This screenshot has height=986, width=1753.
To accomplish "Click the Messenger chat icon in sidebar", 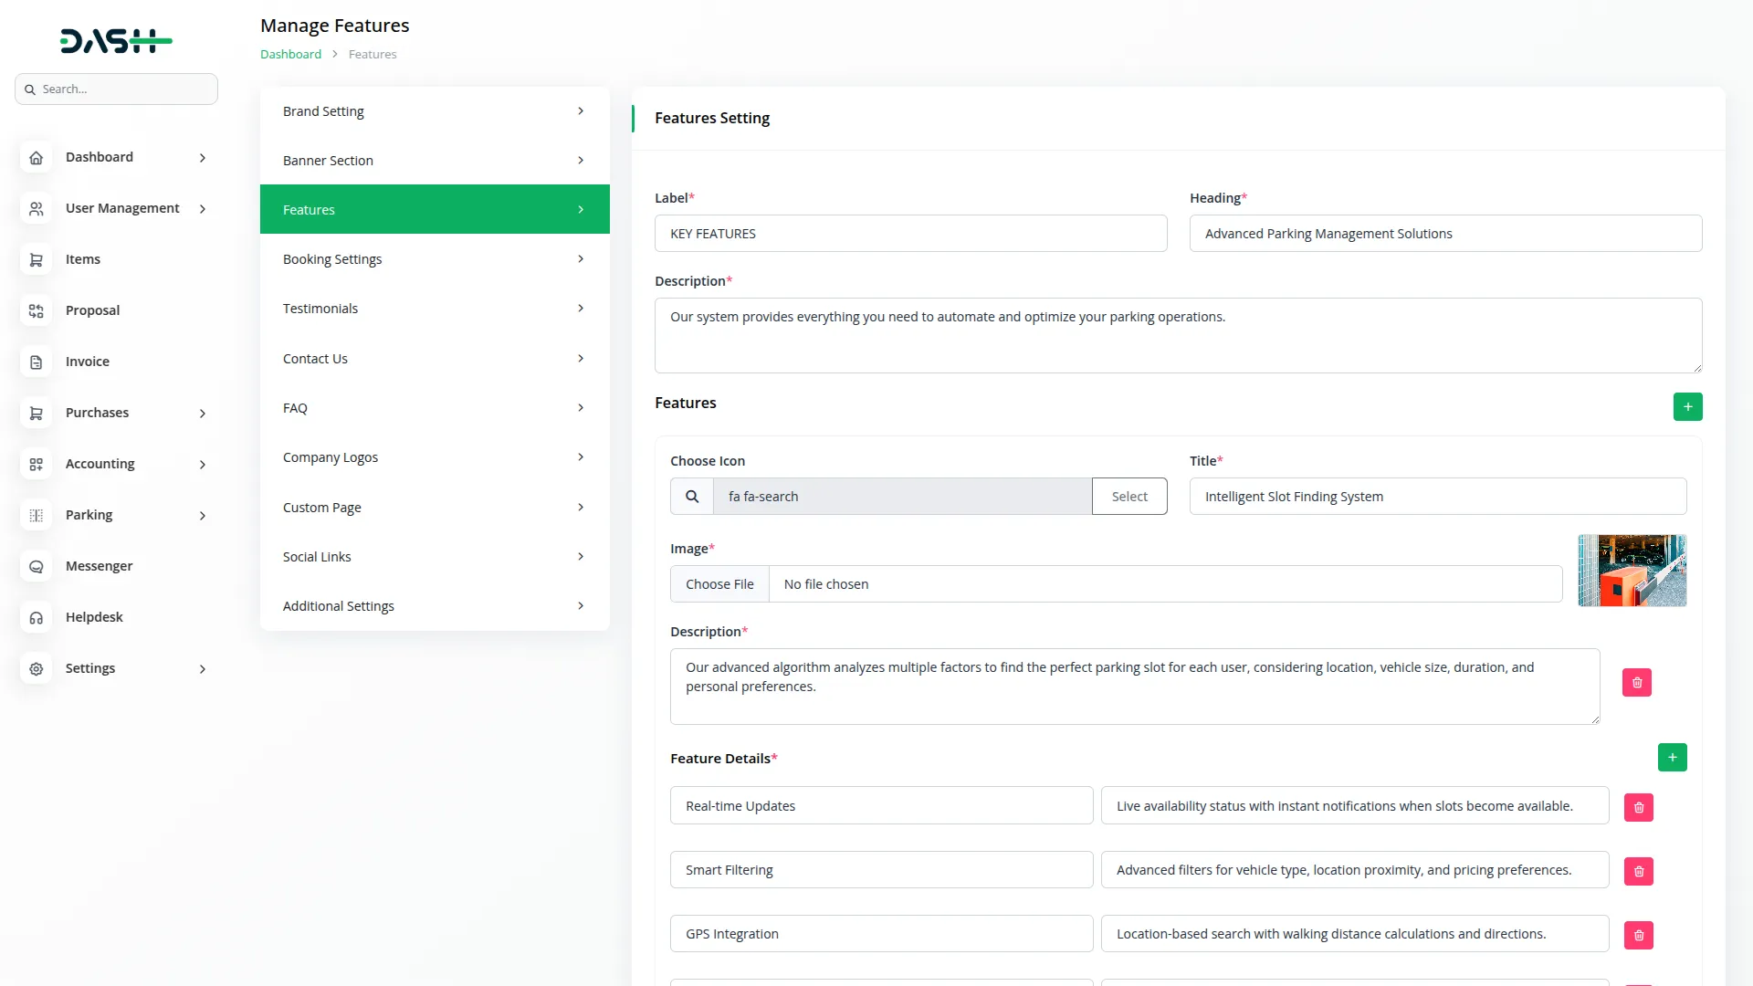I will point(37,567).
